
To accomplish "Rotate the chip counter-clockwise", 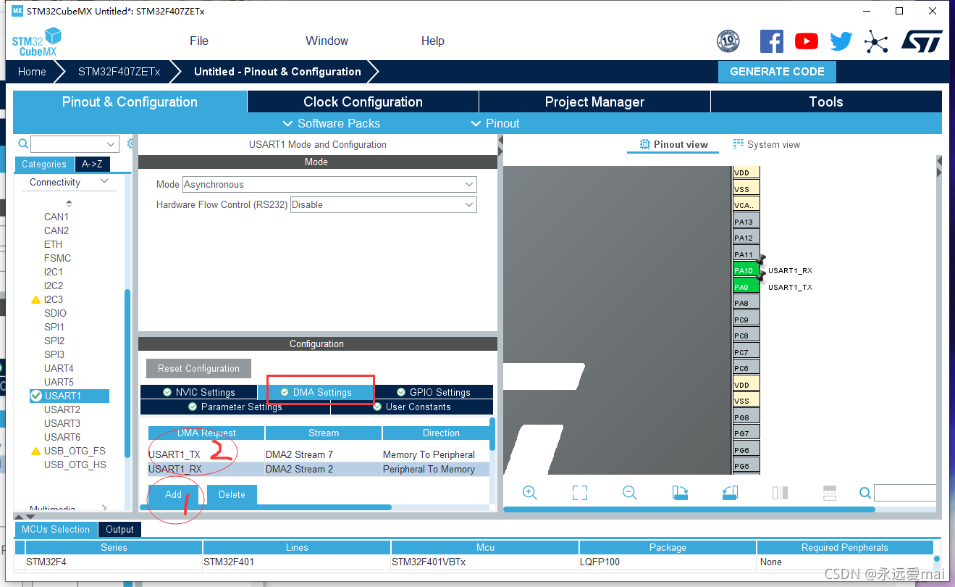I will point(730,493).
